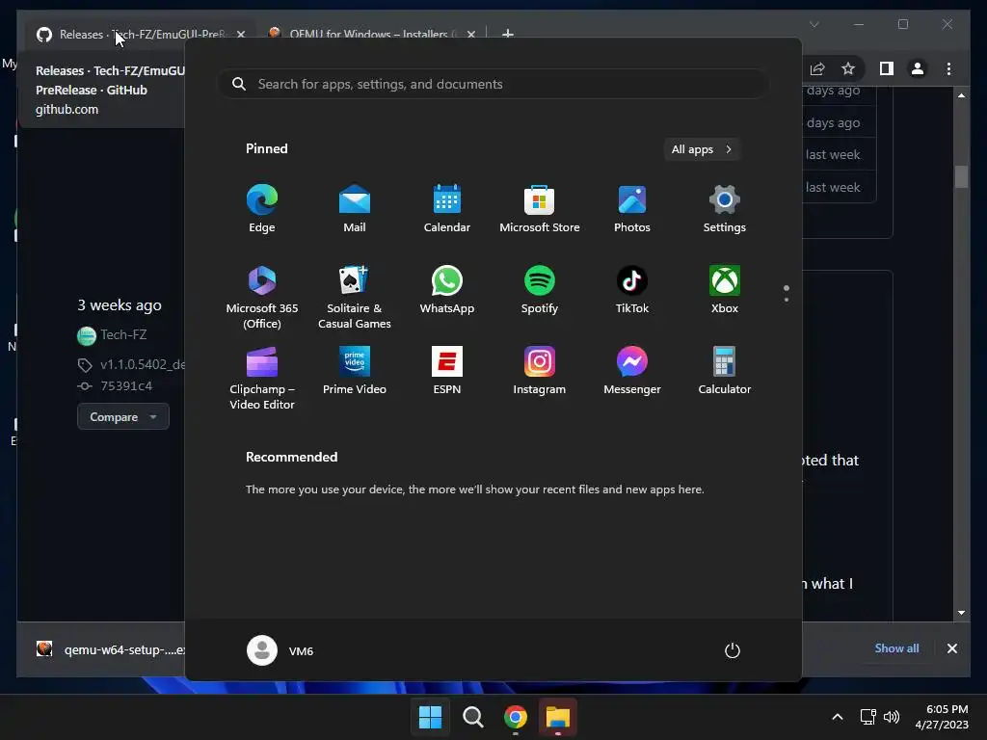The height and width of the screenshot is (740, 987).
Task: Click Chrome page vertical scrollbar thumb
Action: pos(961,176)
